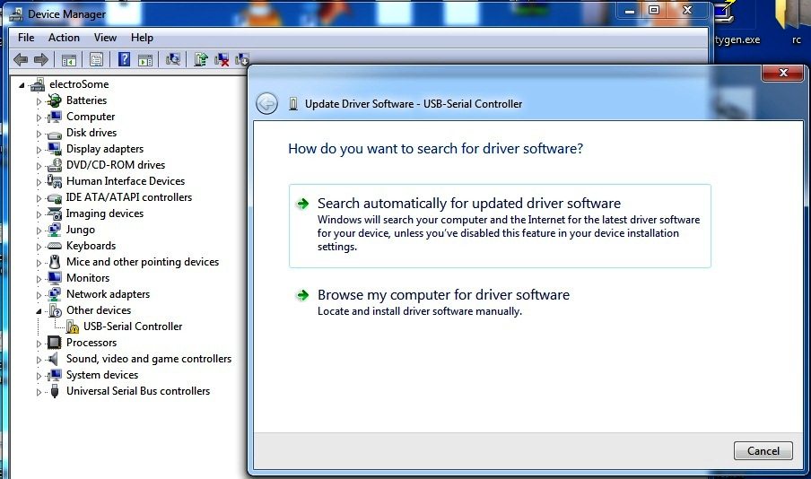Click the toolbar Forward arrow in Device Manager

(x=40, y=60)
